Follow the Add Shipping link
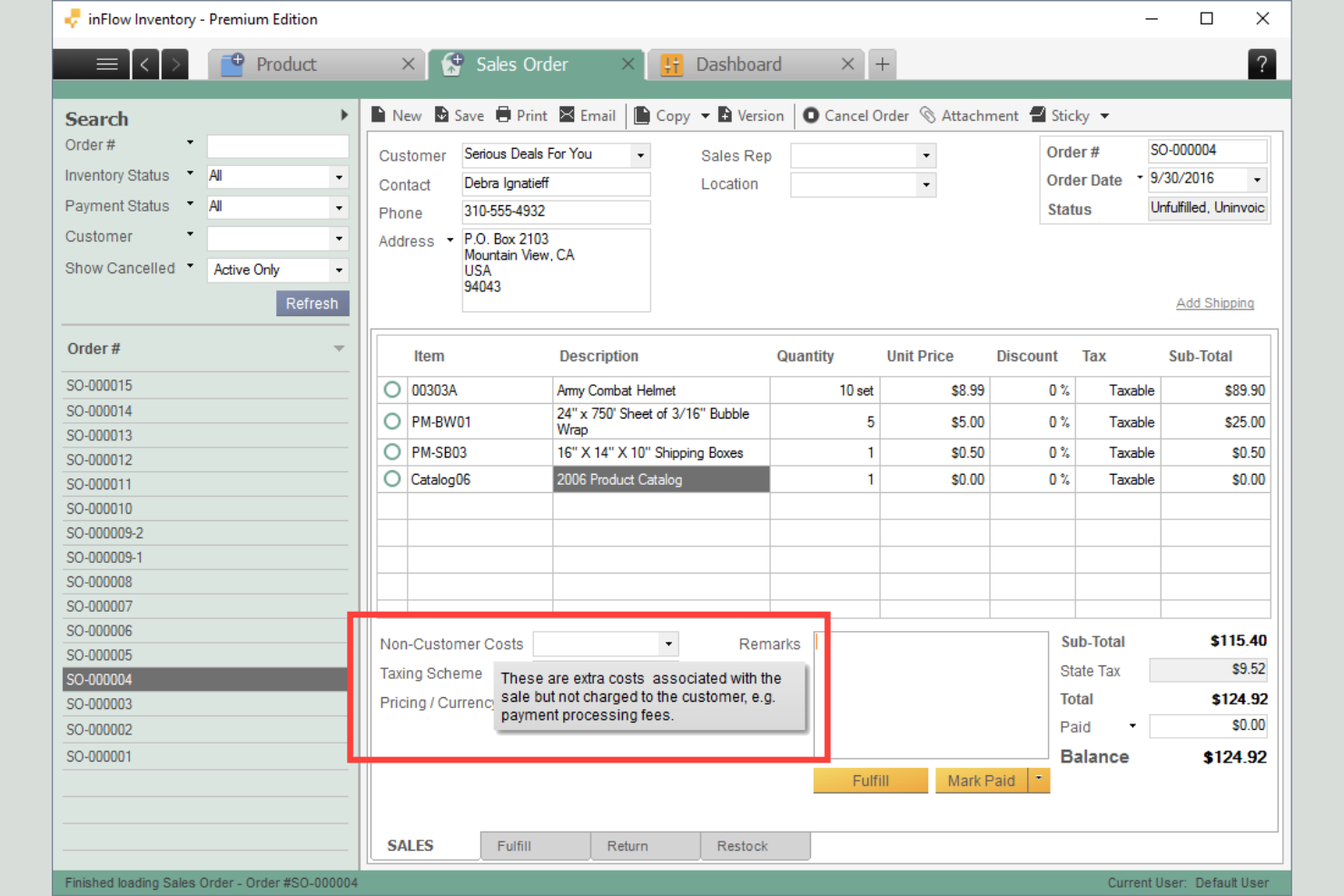The height and width of the screenshot is (896, 1344). tap(1214, 303)
